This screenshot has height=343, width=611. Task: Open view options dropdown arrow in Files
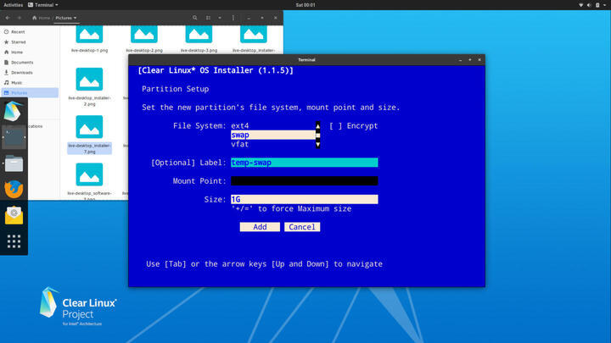point(220,18)
